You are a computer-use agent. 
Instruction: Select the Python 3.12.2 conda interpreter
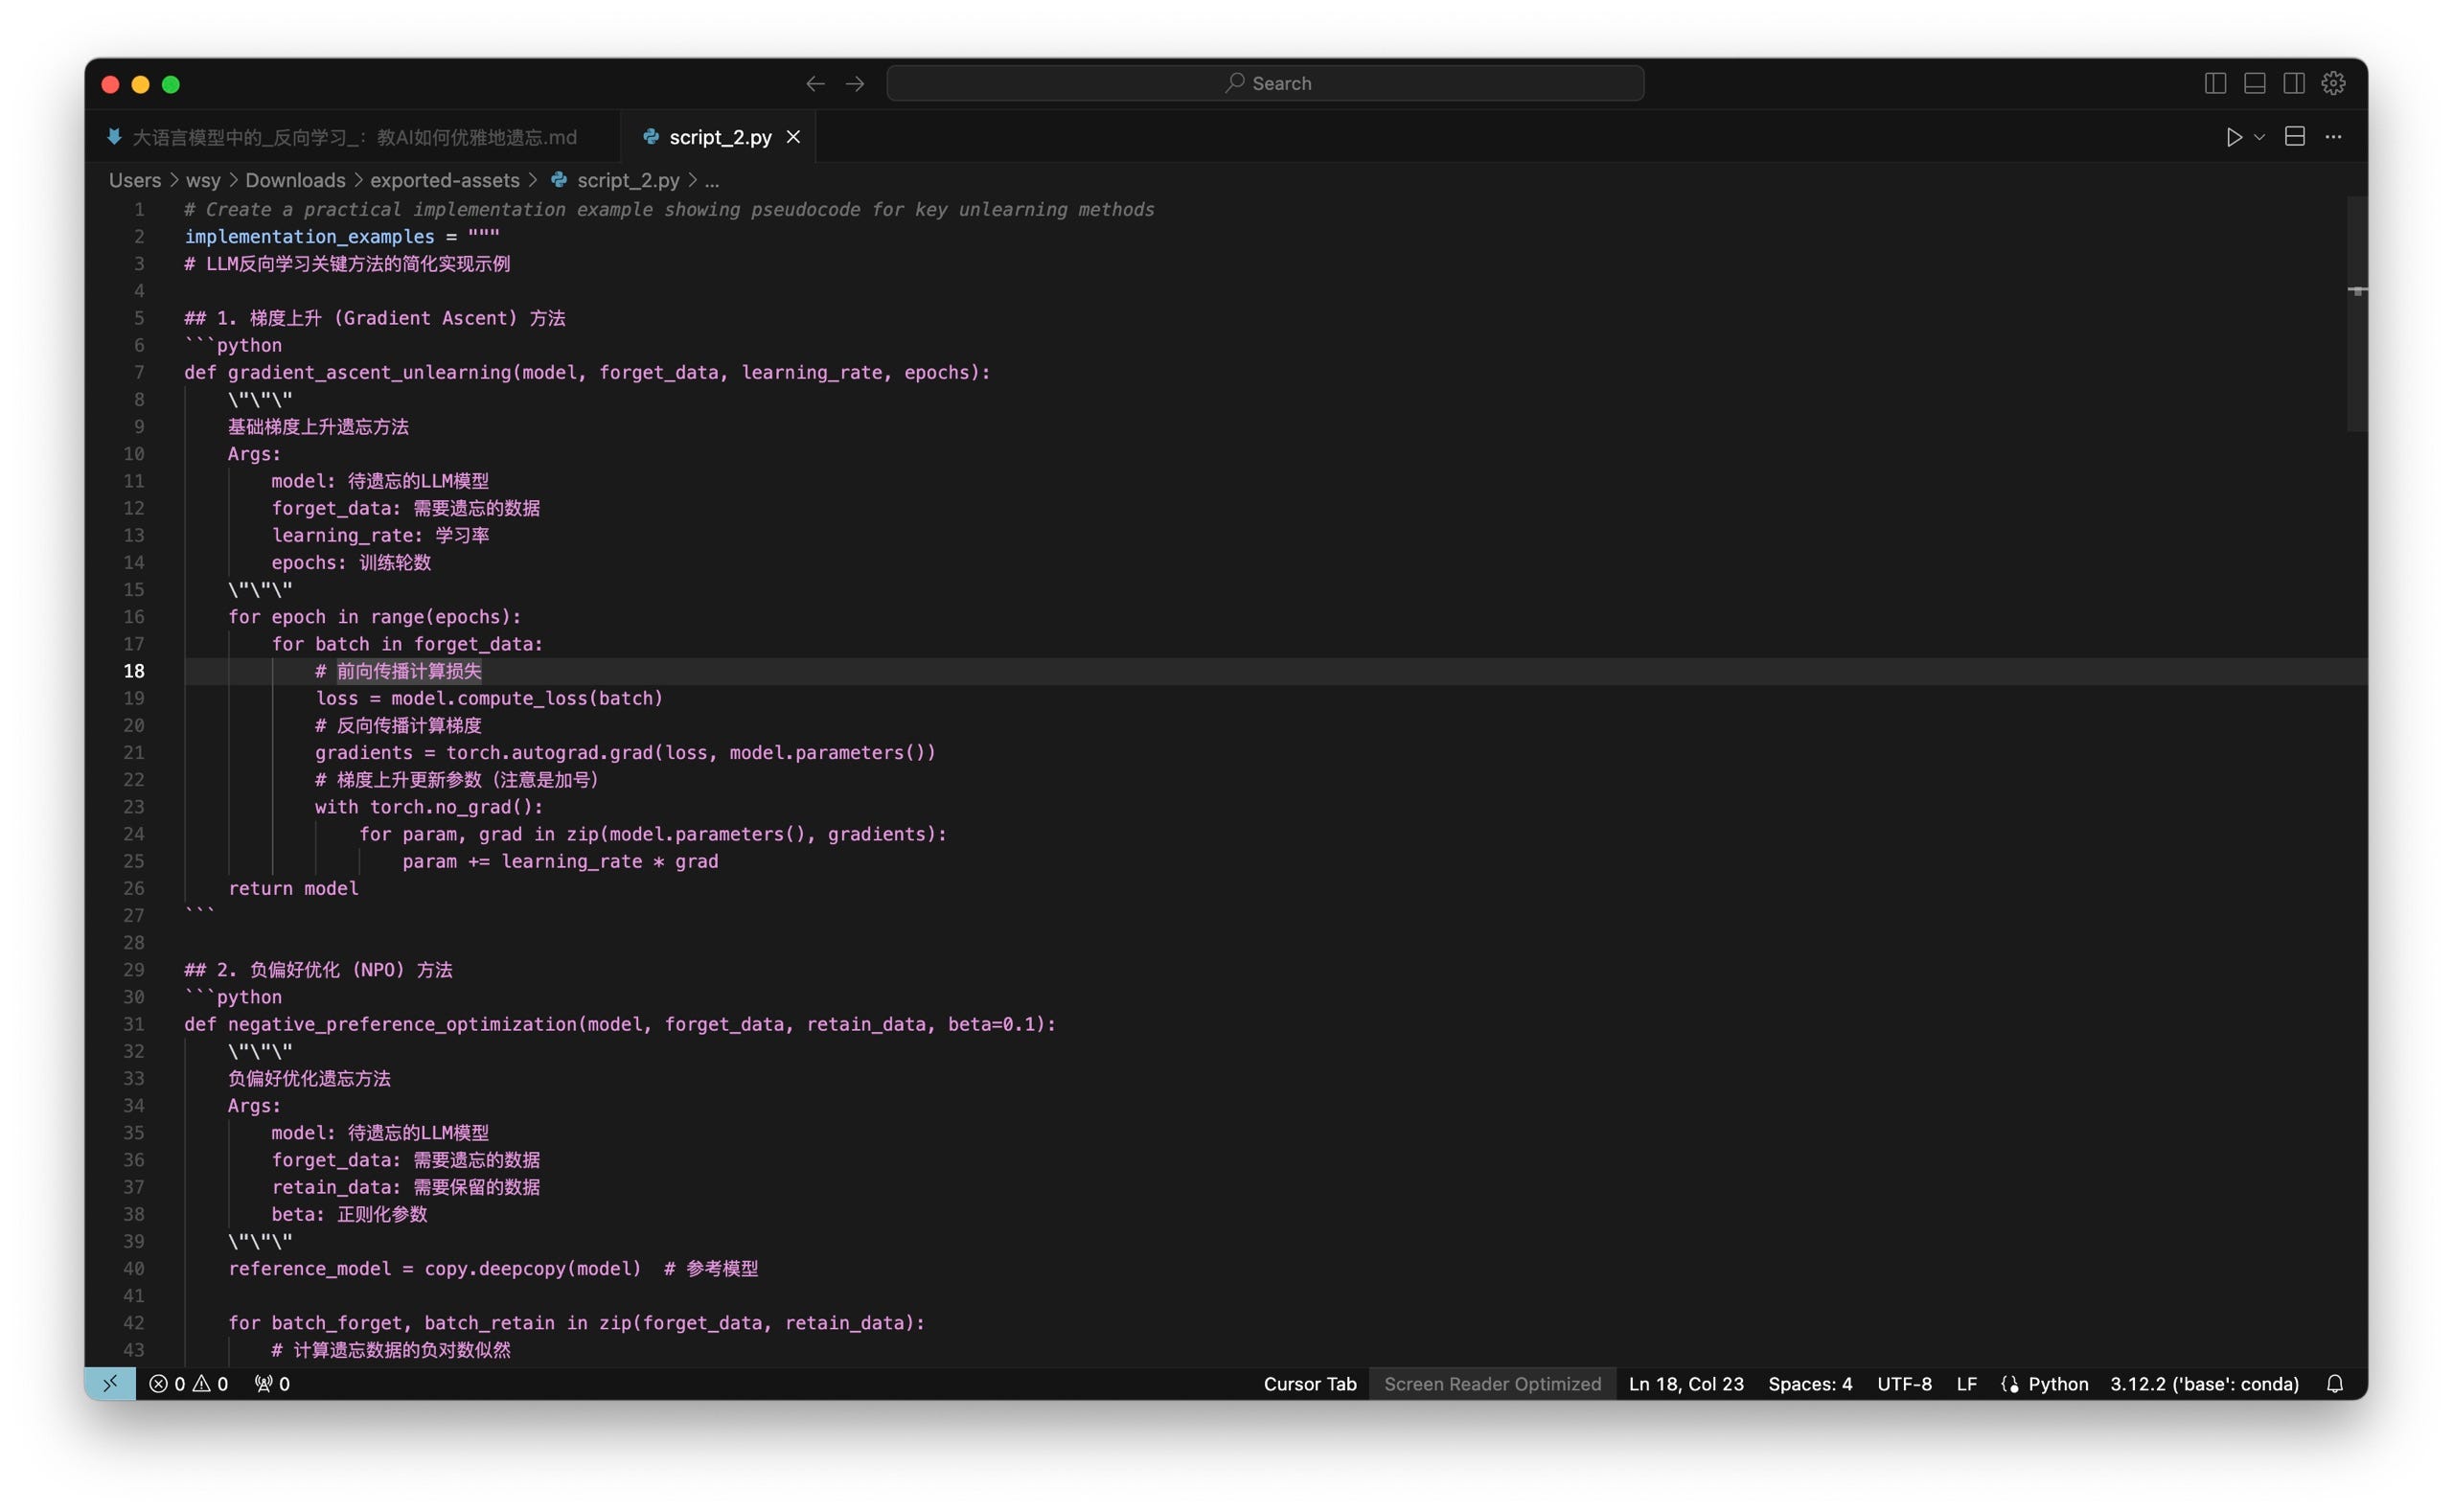click(x=2203, y=1383)
